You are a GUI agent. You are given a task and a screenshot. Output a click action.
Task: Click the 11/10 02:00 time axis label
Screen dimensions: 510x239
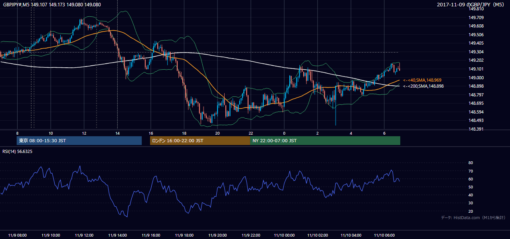[x=318, y=235]
